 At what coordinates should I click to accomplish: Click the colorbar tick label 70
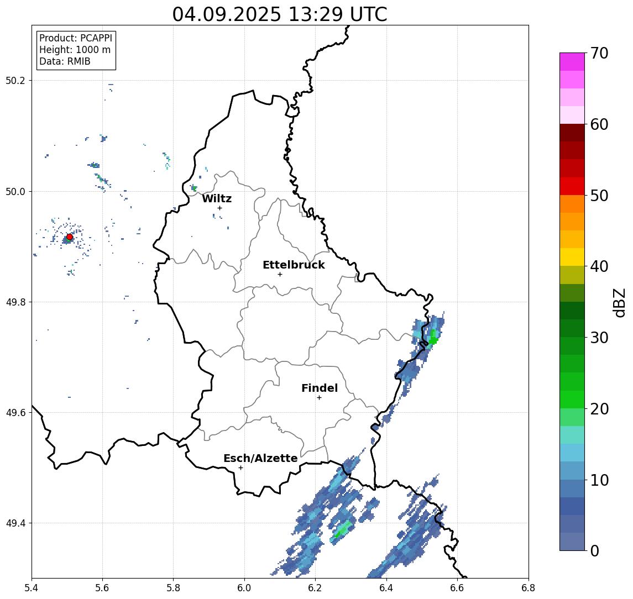coord(599,53)
